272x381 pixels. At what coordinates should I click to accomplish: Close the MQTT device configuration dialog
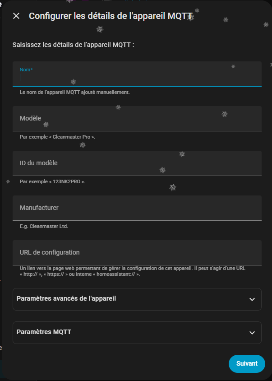[16, 16]
